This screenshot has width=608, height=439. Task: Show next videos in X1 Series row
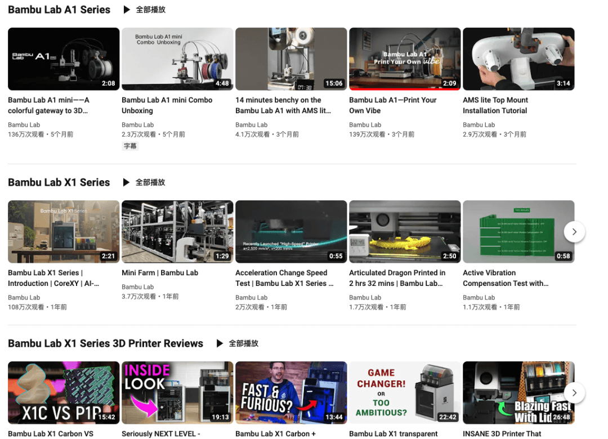coord(574,232)
